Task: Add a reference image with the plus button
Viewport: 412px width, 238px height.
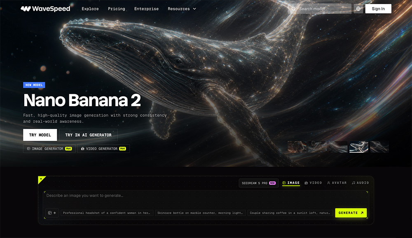Action: point(52,213)
